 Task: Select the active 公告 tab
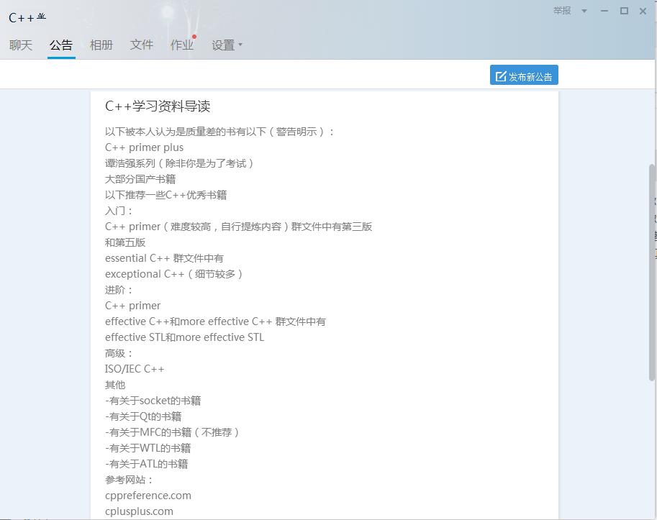pos(61,45)
